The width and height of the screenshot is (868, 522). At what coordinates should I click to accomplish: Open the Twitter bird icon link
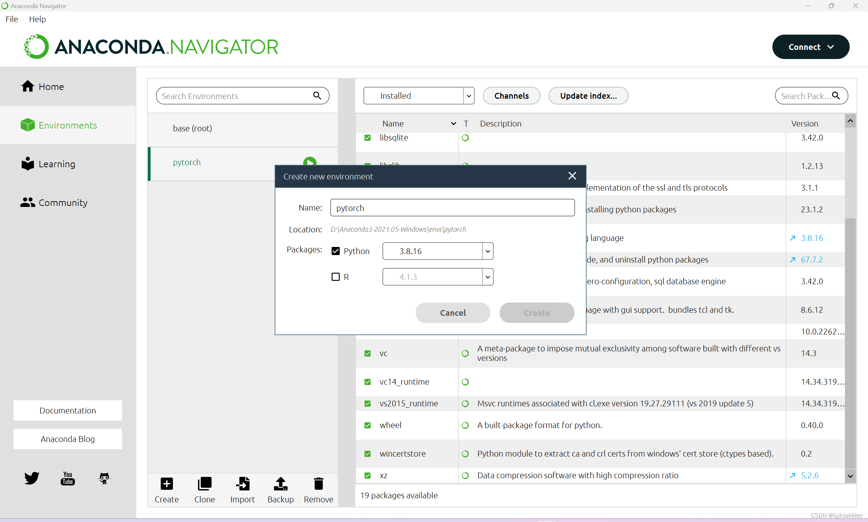[x=32, y=478]
